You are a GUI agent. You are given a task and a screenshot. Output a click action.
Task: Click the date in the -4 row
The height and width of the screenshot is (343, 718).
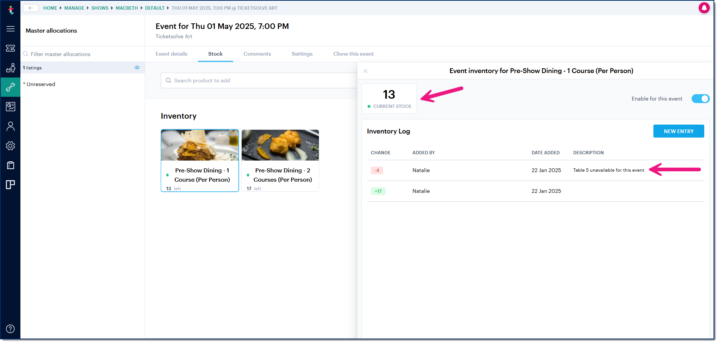(x=546, y=170)
